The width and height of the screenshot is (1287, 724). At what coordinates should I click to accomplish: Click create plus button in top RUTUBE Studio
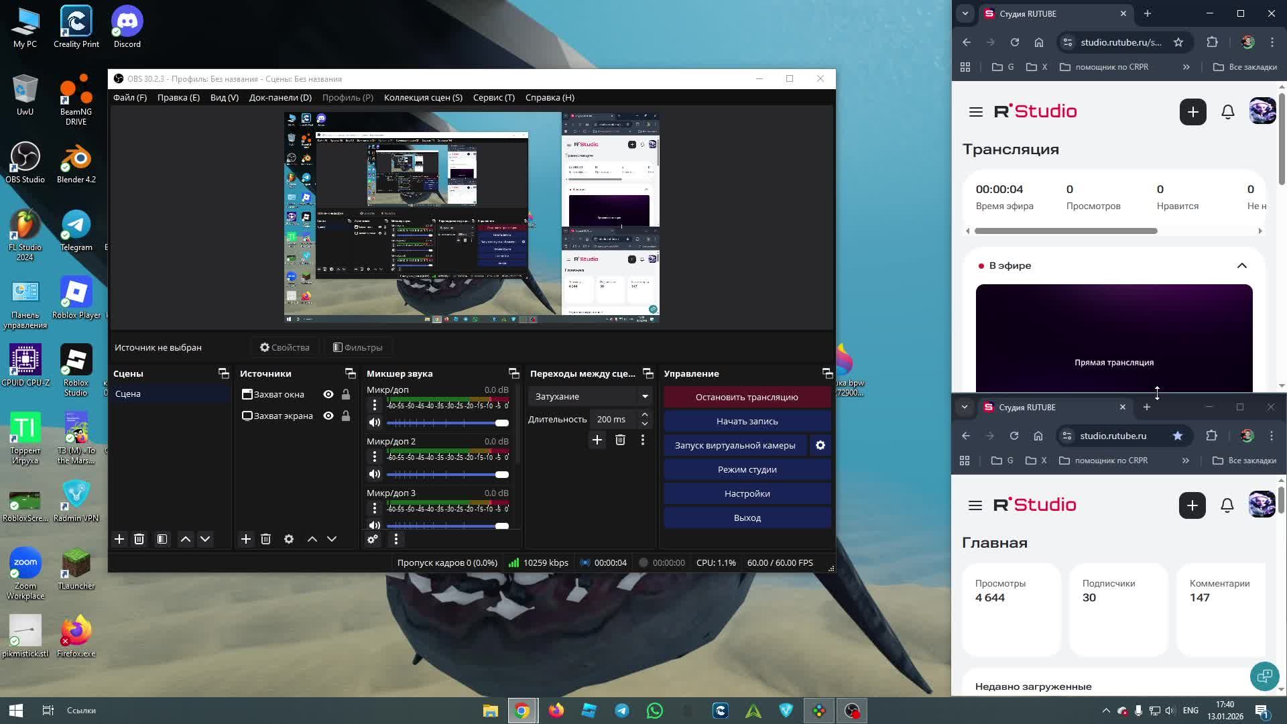pos(1193,112)
